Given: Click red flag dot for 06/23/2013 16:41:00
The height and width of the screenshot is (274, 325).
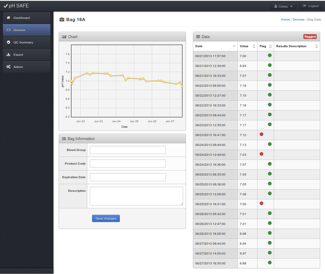Looking at the screenshot, I should click(261, 134).
